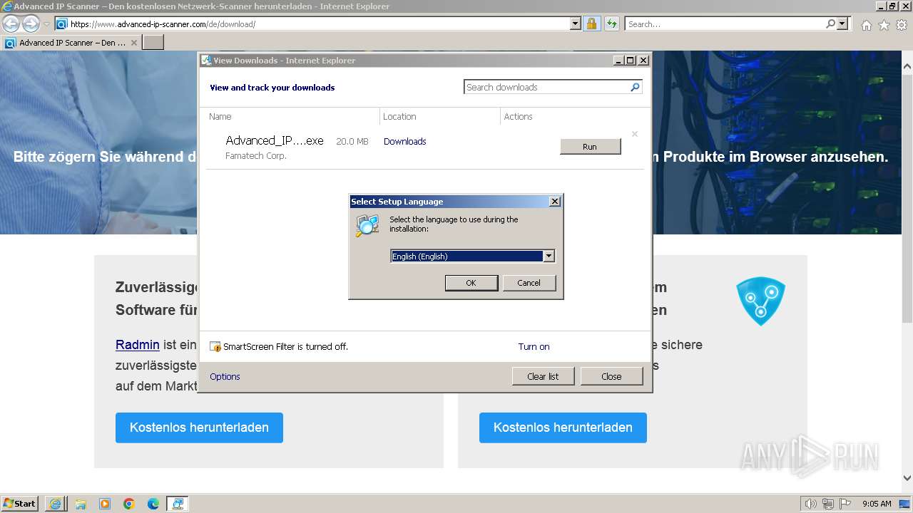Close Select Setup Language dialog with X

[554, 202]
